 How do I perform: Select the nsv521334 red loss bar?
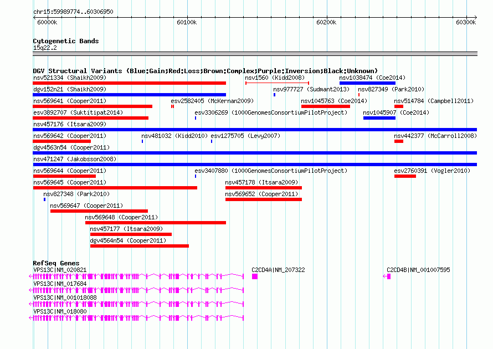pyautogui.click(x=129, y=83)
